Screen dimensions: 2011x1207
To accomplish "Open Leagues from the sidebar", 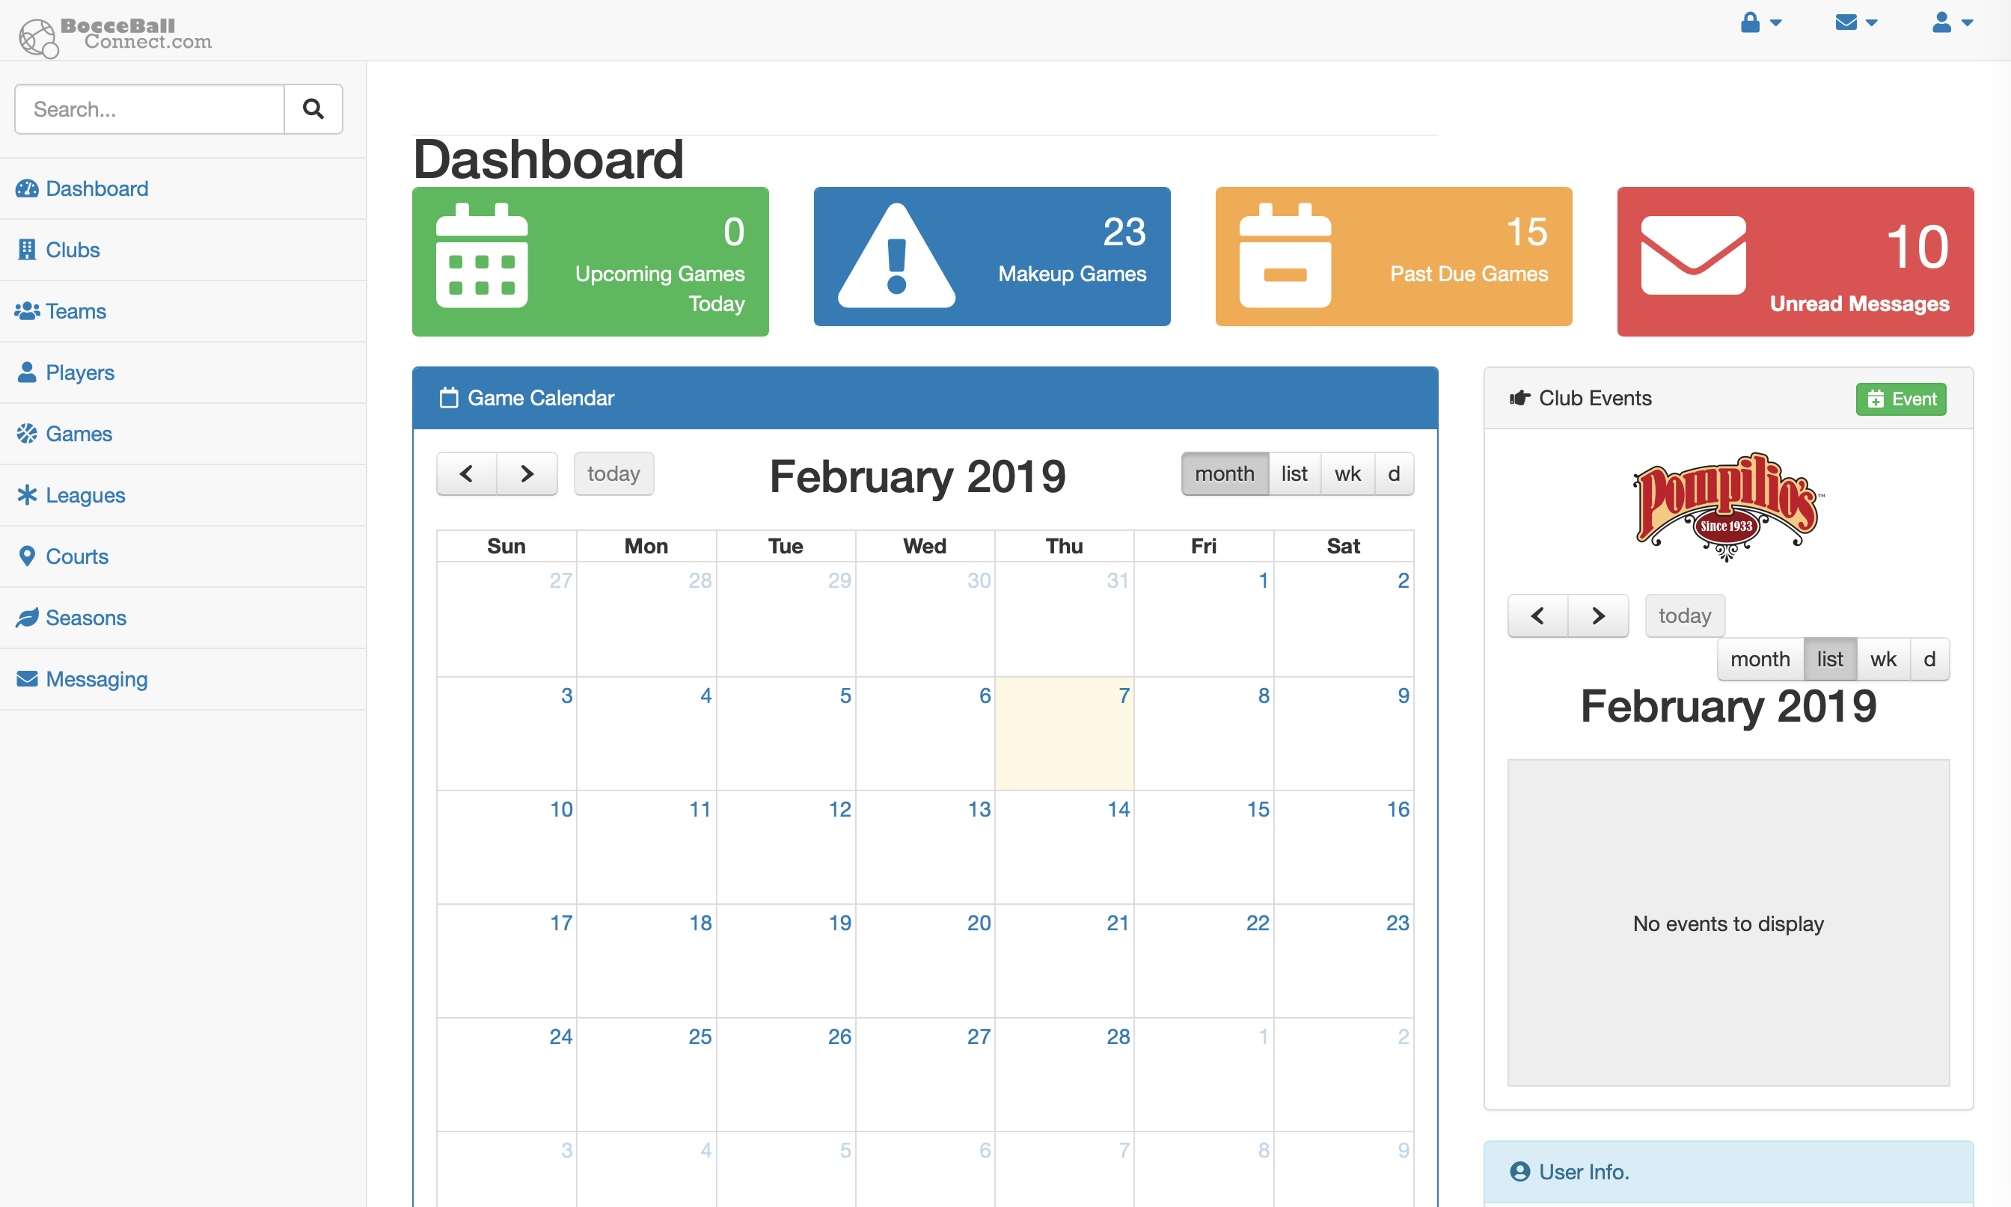I will coord(85,495).
